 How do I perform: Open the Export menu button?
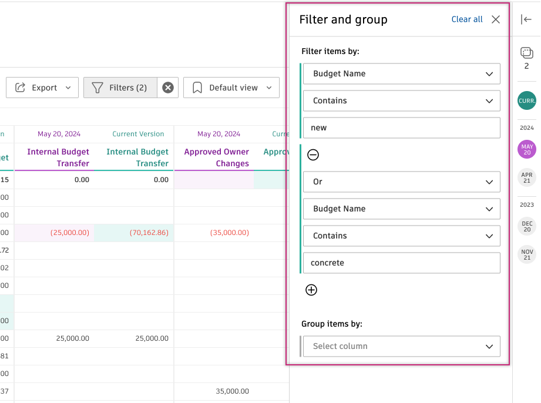pyautogui.click(x=42, y=88)
